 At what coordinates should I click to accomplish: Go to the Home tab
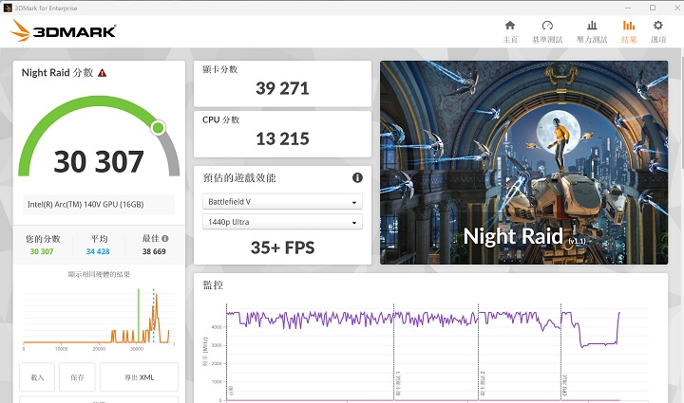[510, 32]
